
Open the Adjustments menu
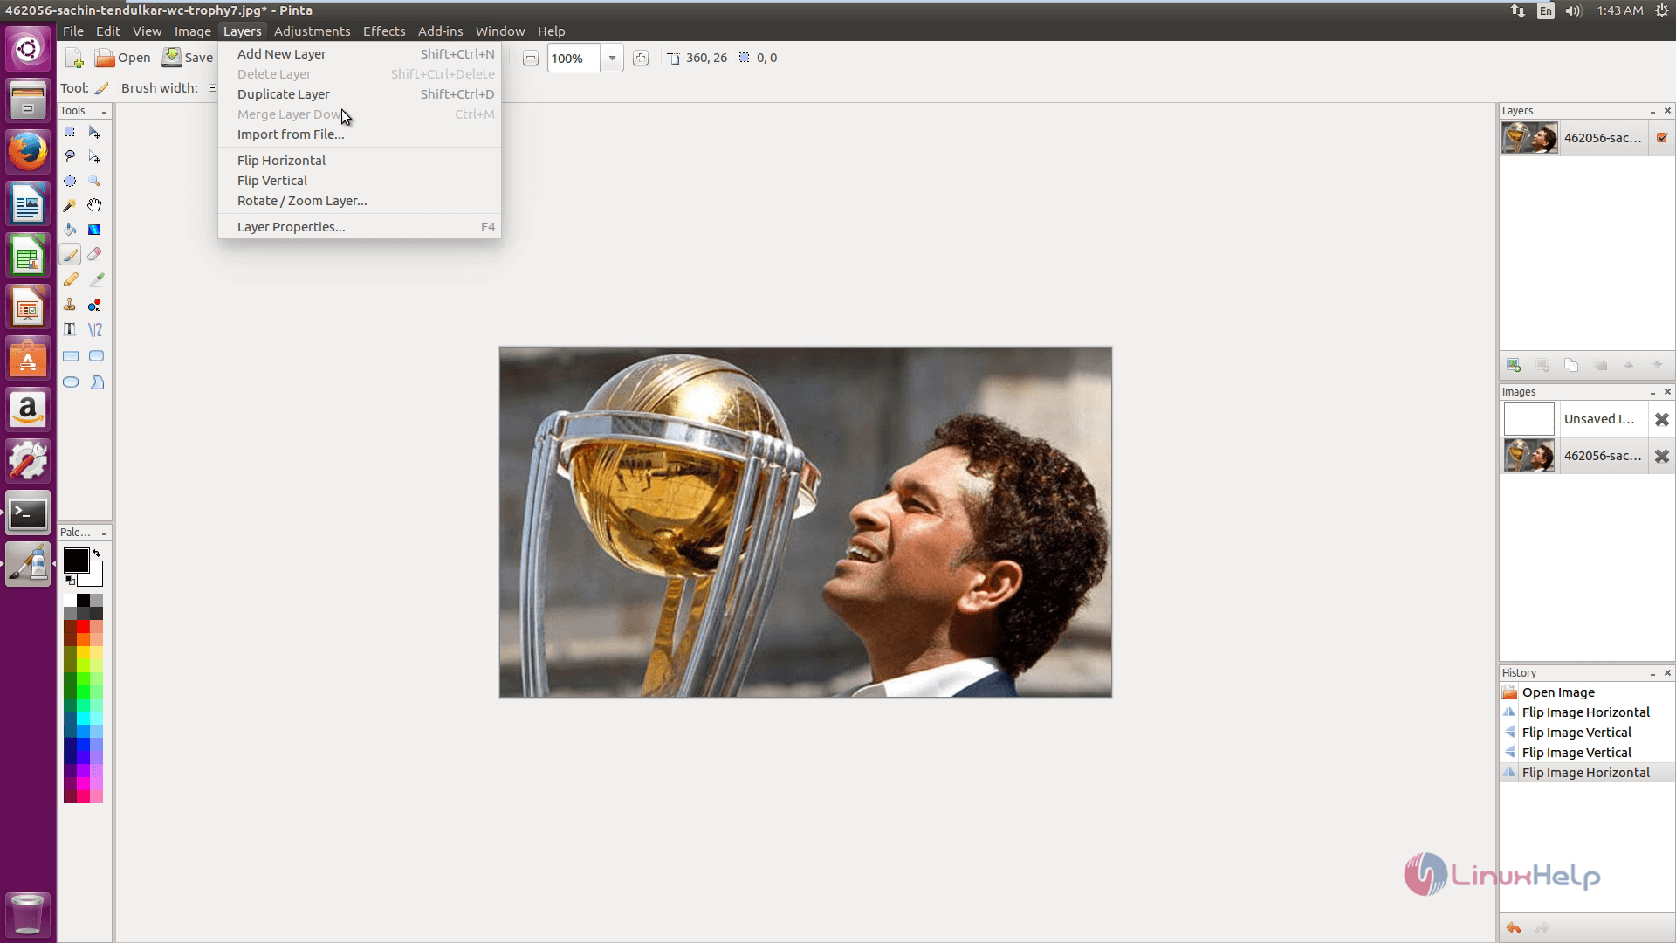tap(312, 31)
